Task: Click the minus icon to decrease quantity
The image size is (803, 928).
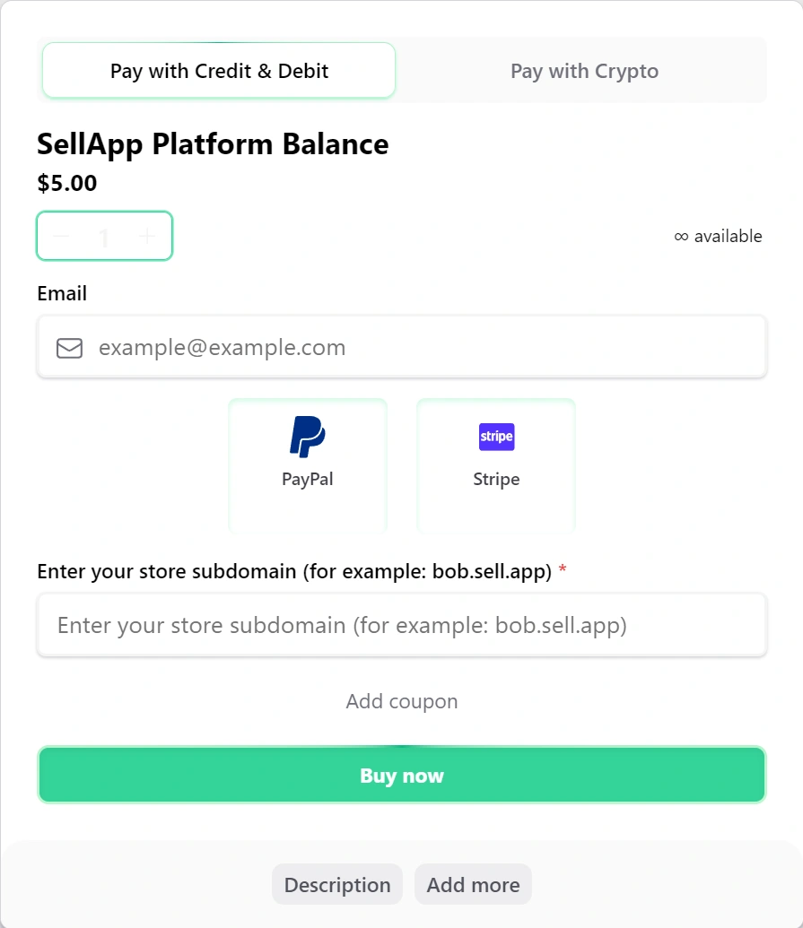Action: [x=61, y=236]
